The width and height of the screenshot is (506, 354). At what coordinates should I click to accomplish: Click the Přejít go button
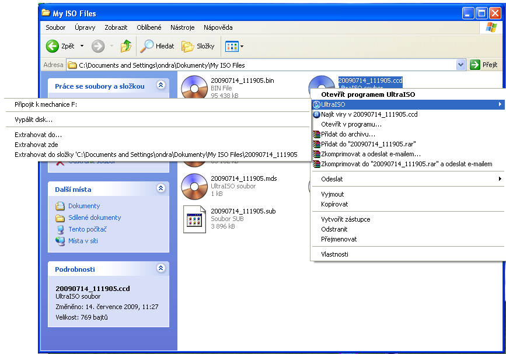click(484, 65)
